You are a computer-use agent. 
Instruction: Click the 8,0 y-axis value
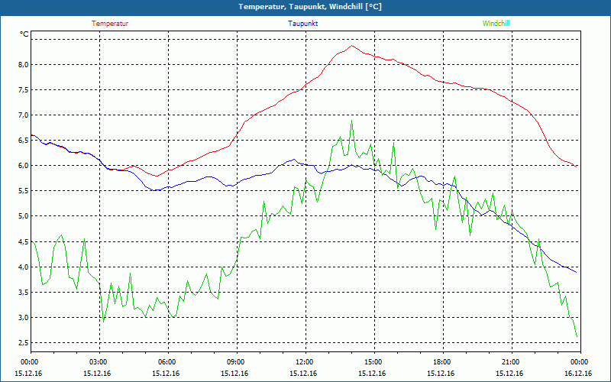point(24,65)
